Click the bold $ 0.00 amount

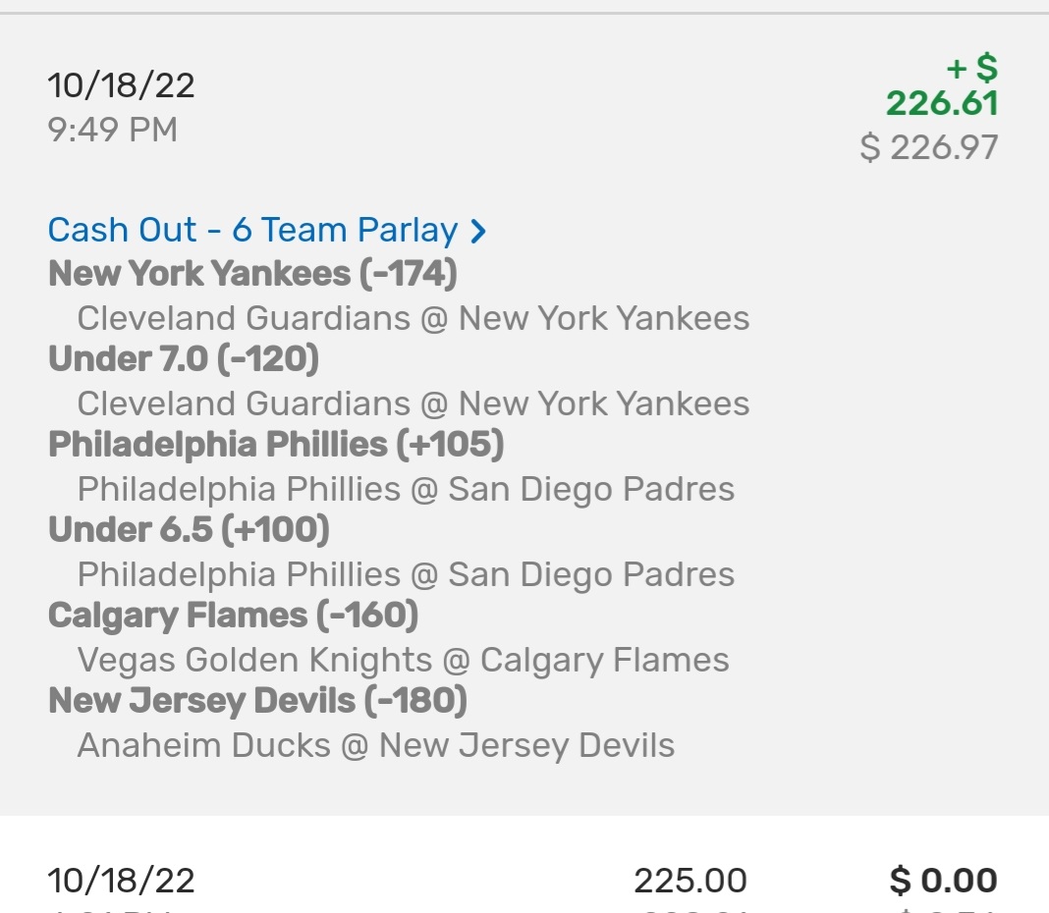coord(943,881)
